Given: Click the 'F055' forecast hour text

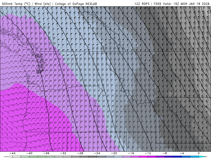Looking at the screenshot, I should click(157, 4).
